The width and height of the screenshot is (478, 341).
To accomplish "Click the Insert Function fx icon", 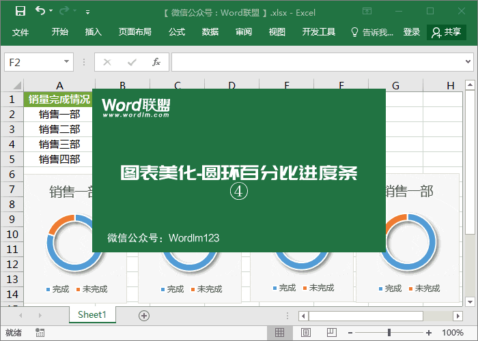I will coord(156,62).
